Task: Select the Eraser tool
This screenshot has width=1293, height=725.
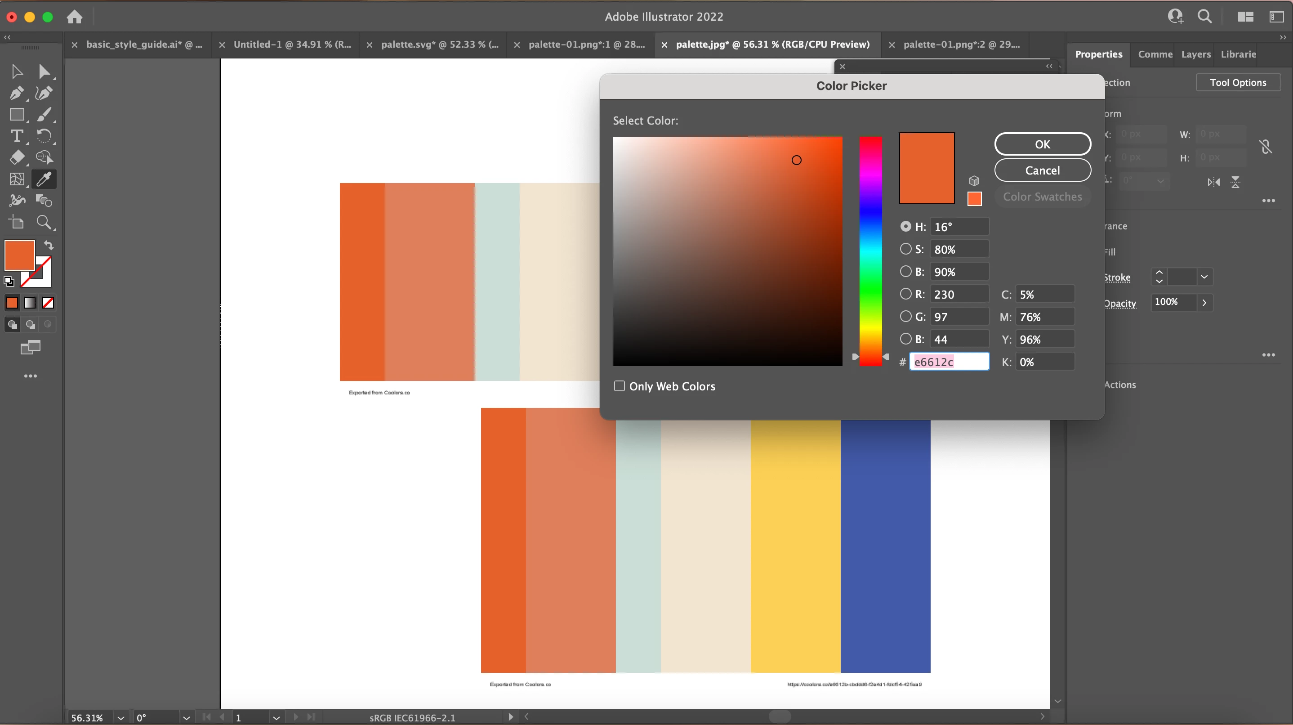Action: (x=16, y=158)
